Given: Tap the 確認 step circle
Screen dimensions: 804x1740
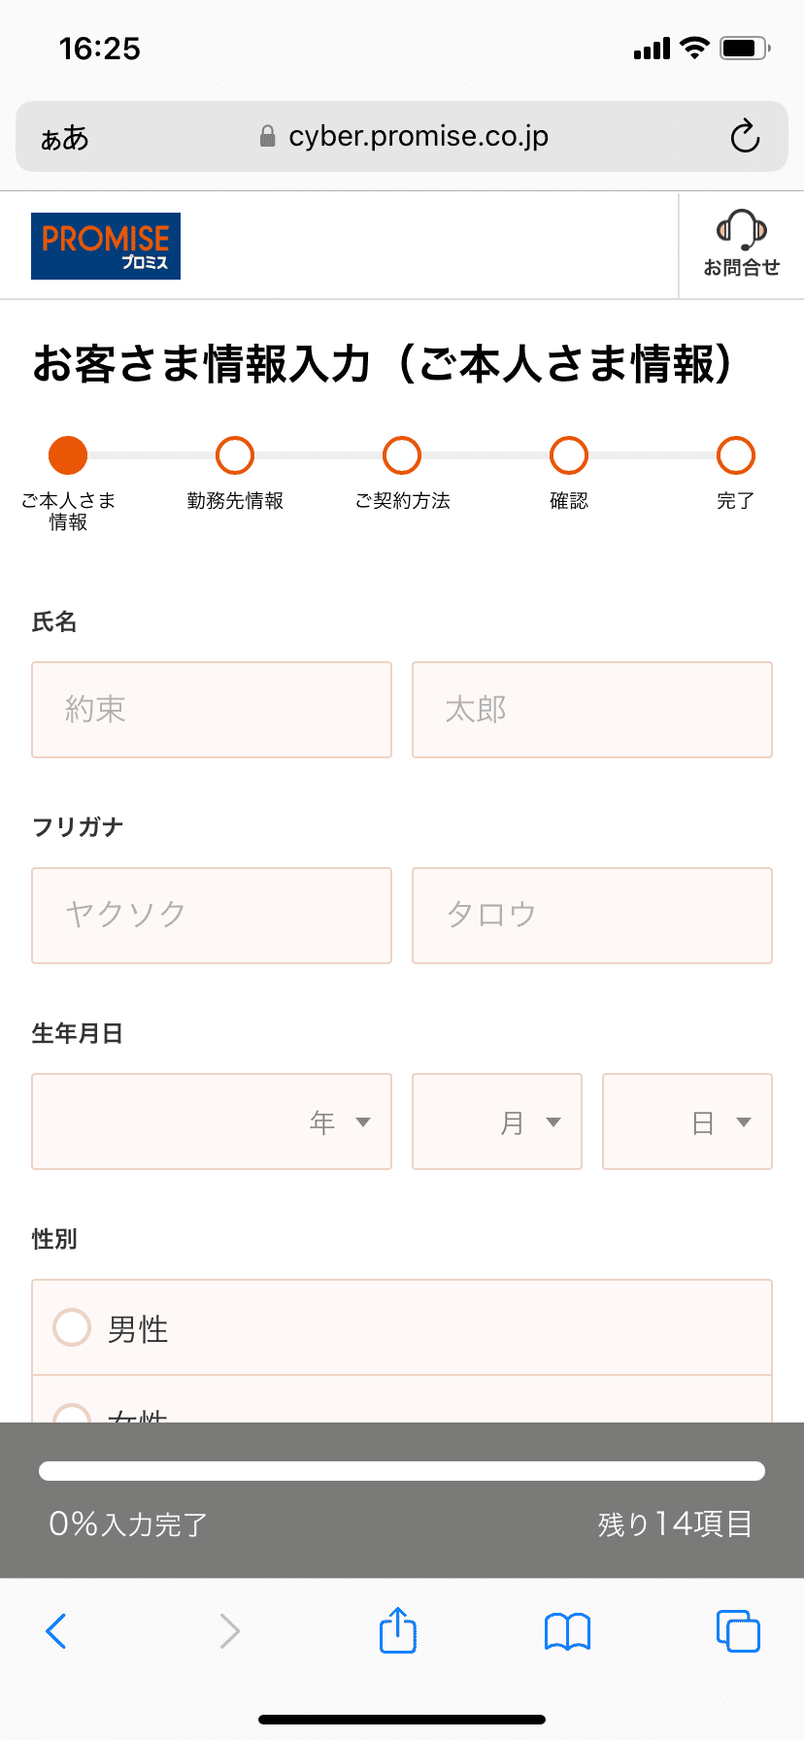Looking at the screenshot, I should click(569, 454).
